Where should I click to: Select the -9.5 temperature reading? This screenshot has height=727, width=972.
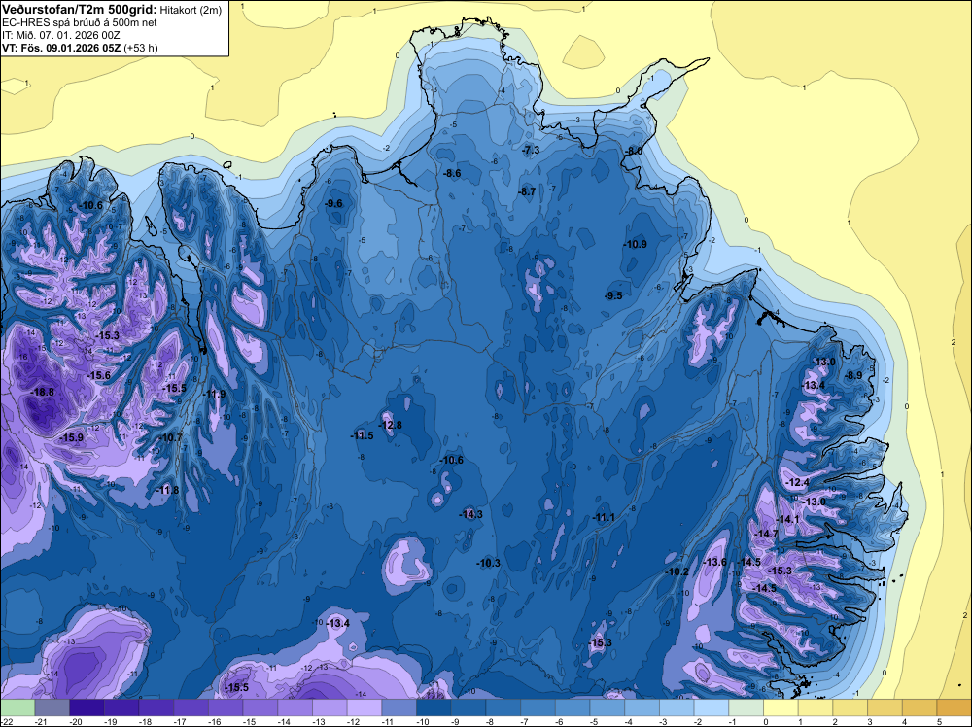pos(613,295)
